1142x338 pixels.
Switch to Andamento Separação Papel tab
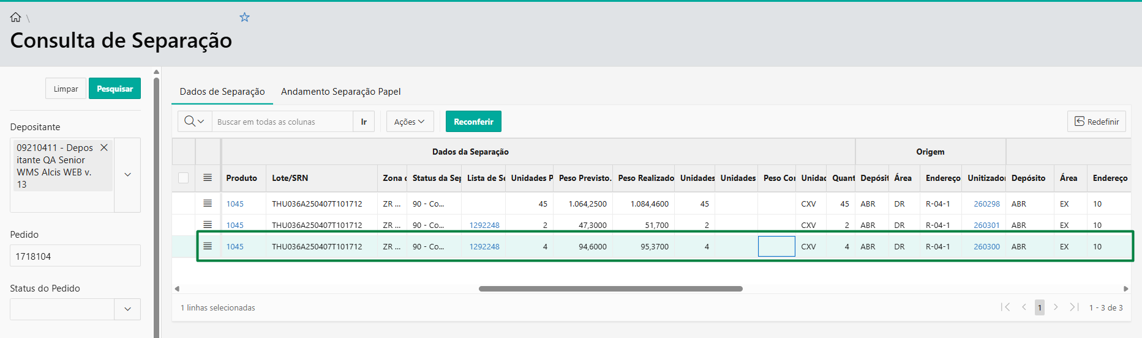(x=341, y=92)
